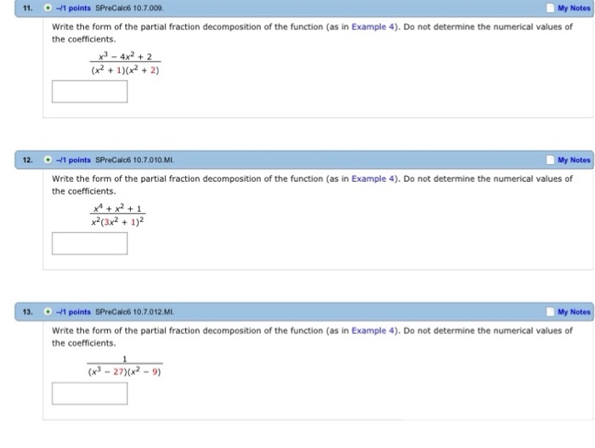Image resolution: width=595 pixels, height=448 pixels.
Task: Select the SPreCalc6 10.7.009 question code
Action: [129, 9]
